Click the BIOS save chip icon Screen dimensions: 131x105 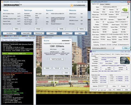(127, 17)
